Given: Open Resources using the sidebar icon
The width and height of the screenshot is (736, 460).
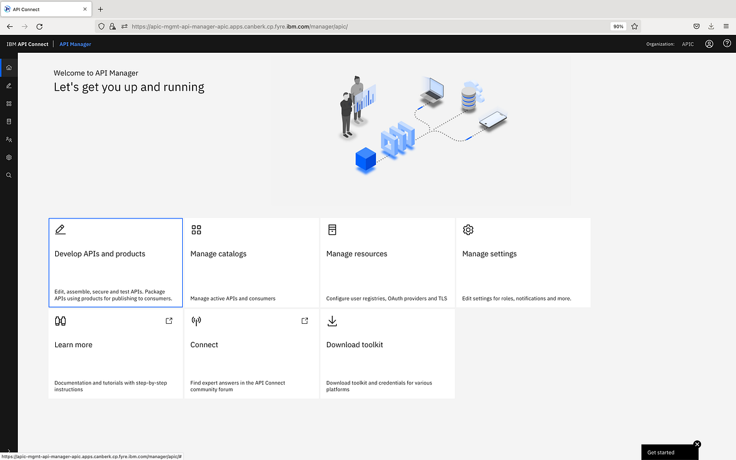Looking at the screenshot, I should 8,121.
